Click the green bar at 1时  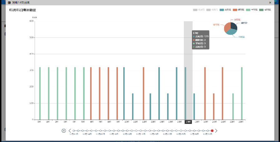[49, 93]
